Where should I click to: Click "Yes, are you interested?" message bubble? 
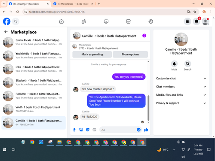click(129, 77)
